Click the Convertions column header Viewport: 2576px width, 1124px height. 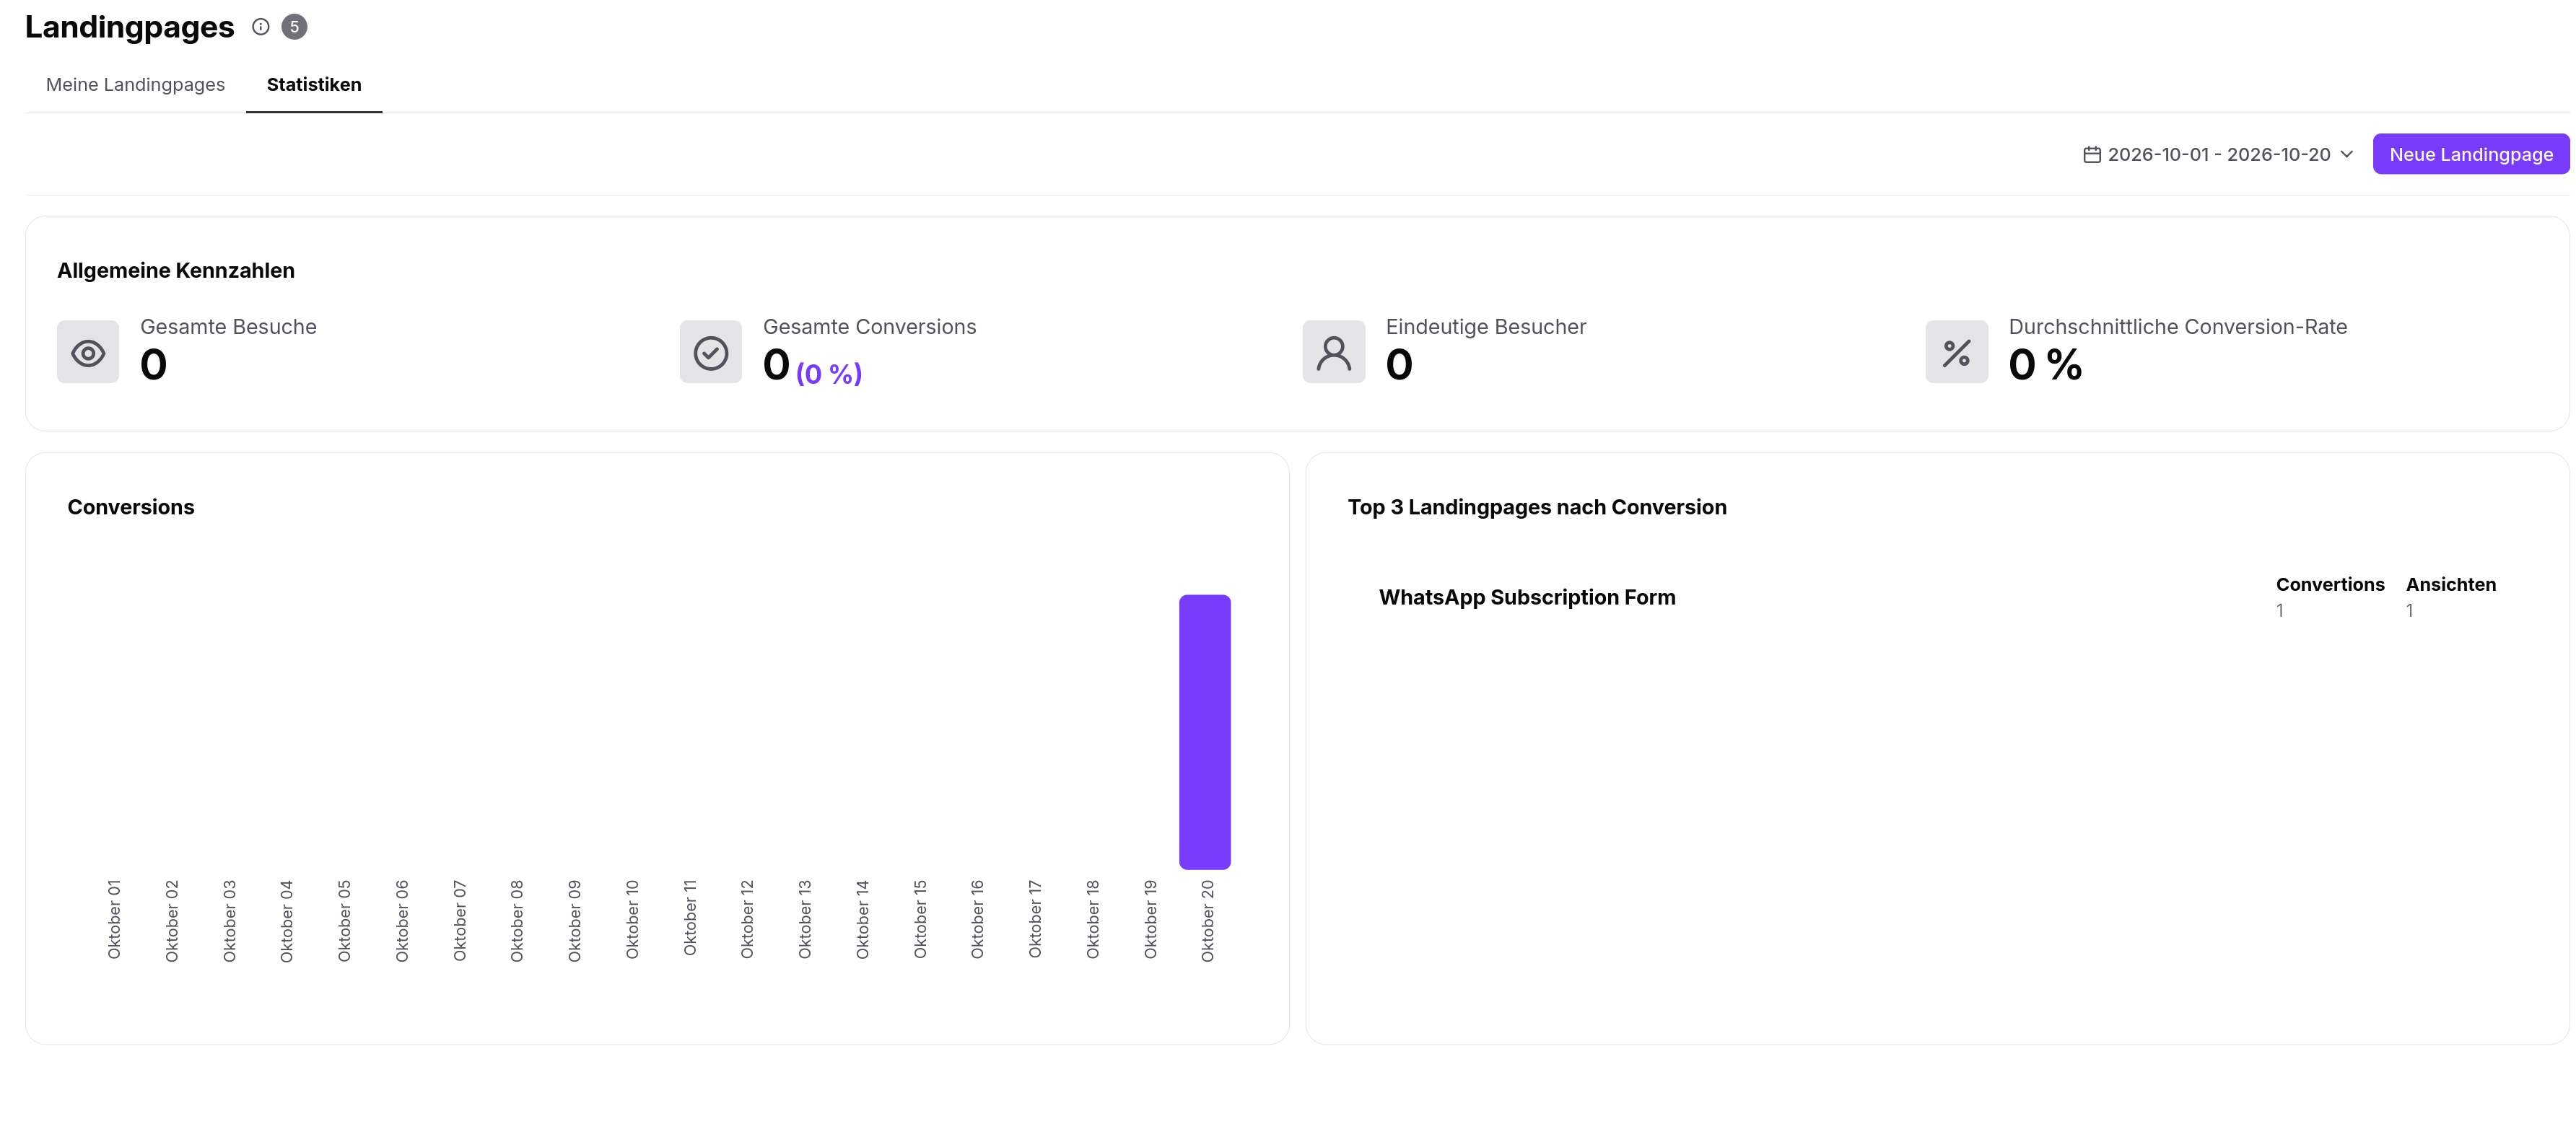(x=2330, y=586)
